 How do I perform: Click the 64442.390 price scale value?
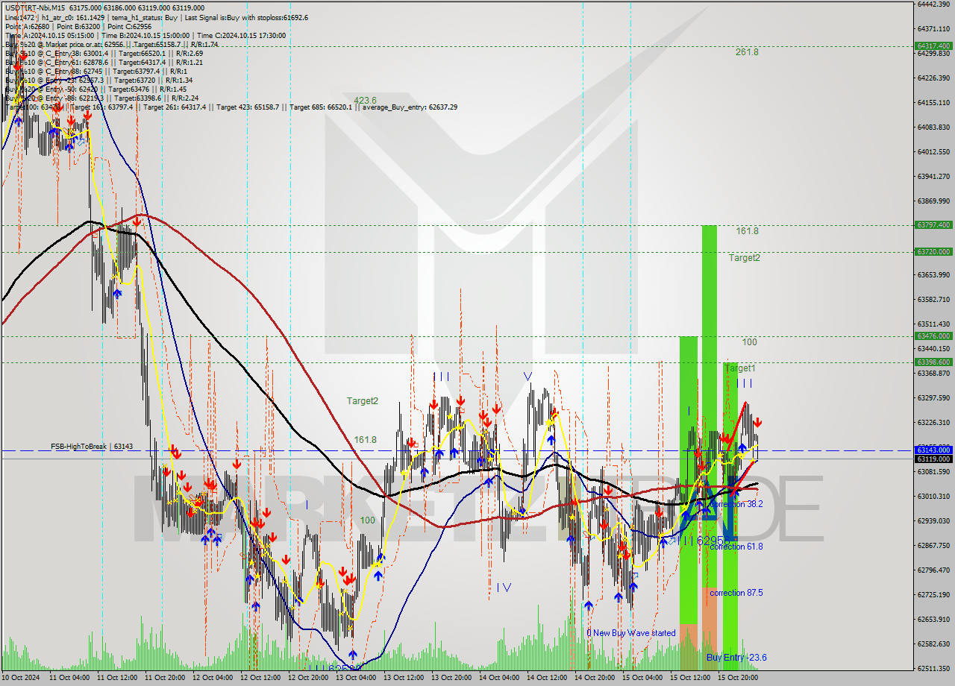tap(933, 4)
